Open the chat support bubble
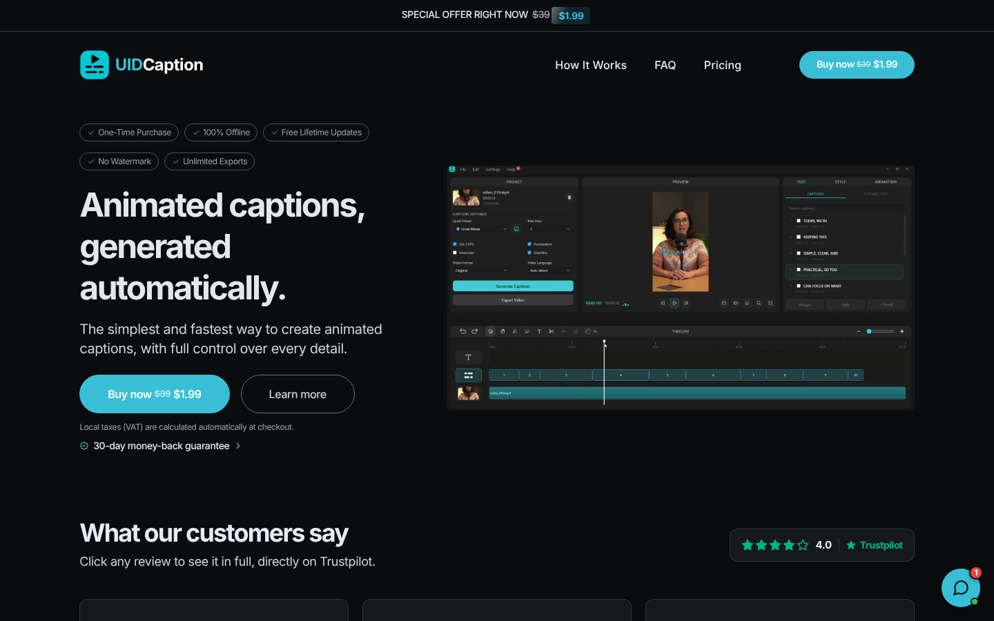The width and height of the screenshot is (994, 621). pyautogui.click(x=961, y=588)
